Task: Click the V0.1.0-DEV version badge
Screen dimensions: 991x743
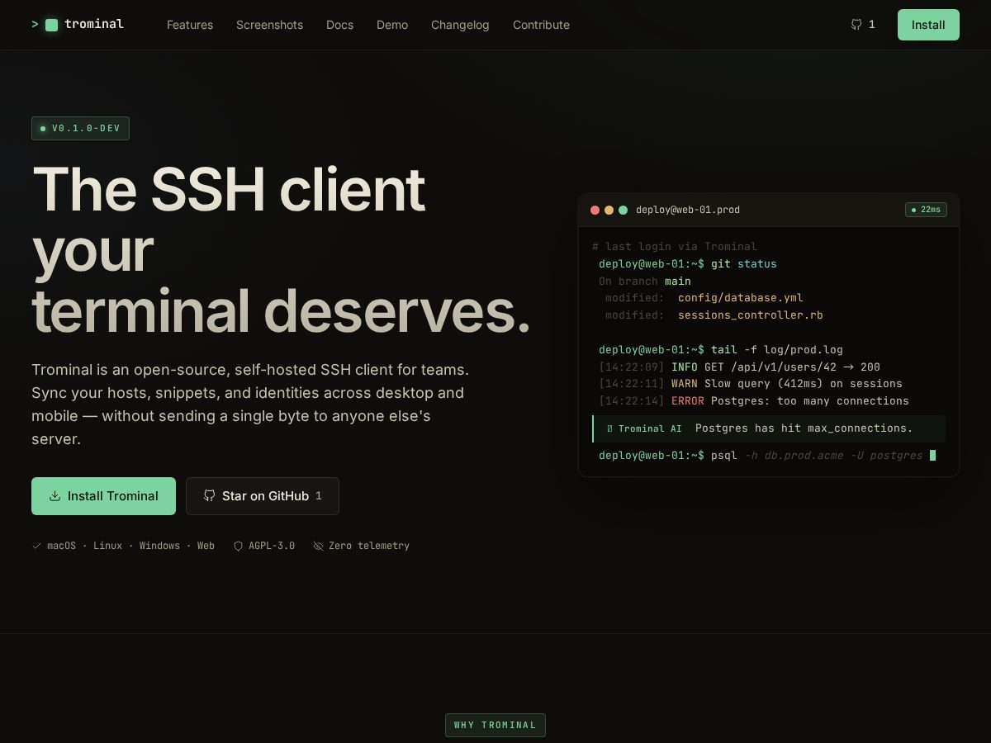Action: (80, 129)
